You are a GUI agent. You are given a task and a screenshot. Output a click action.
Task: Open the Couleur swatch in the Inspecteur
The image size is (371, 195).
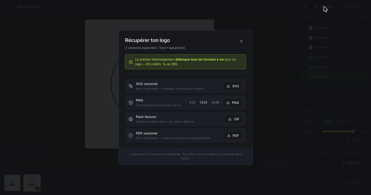328,122
